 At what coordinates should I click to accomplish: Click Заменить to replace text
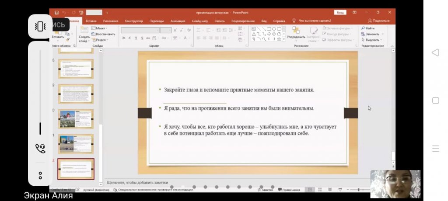coord(372,34)
